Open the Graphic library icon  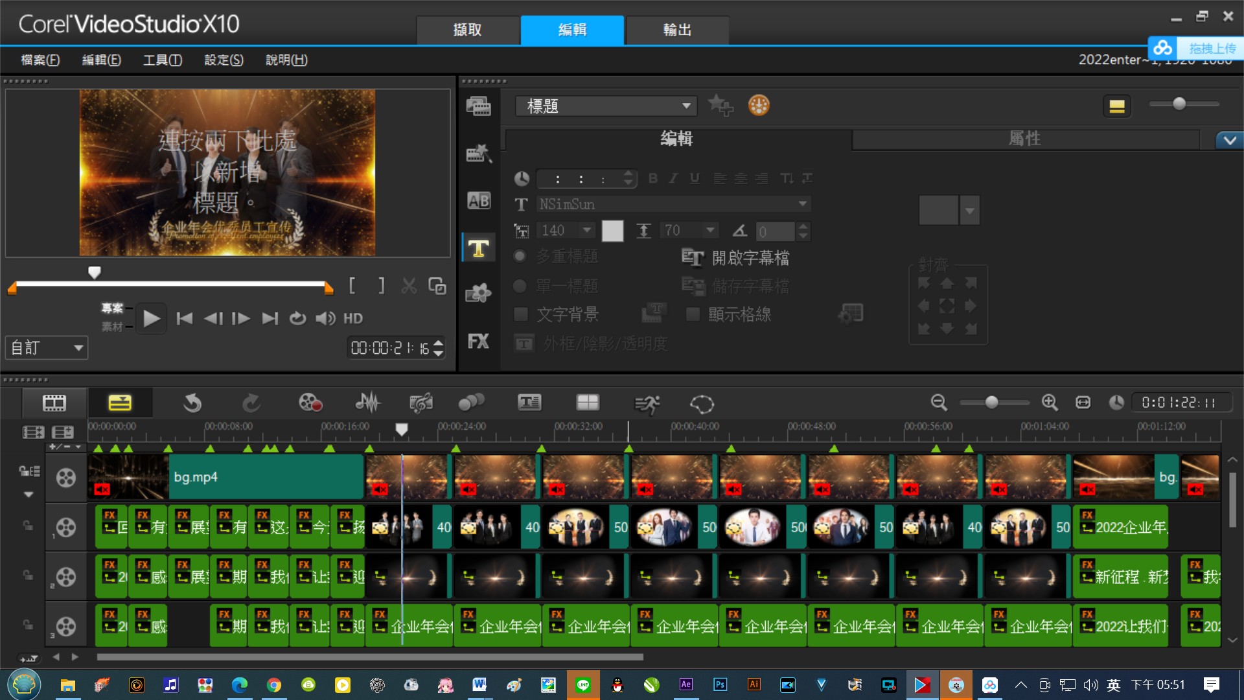tap(479, 294)
